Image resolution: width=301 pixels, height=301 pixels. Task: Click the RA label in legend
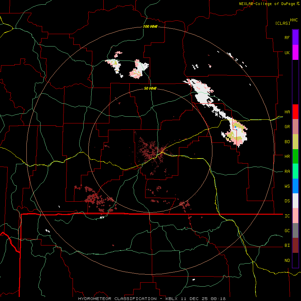[287, 172]
